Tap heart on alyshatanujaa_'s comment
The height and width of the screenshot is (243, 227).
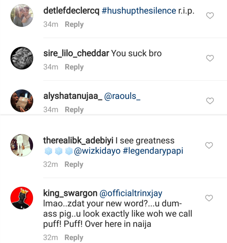(210, 101)
